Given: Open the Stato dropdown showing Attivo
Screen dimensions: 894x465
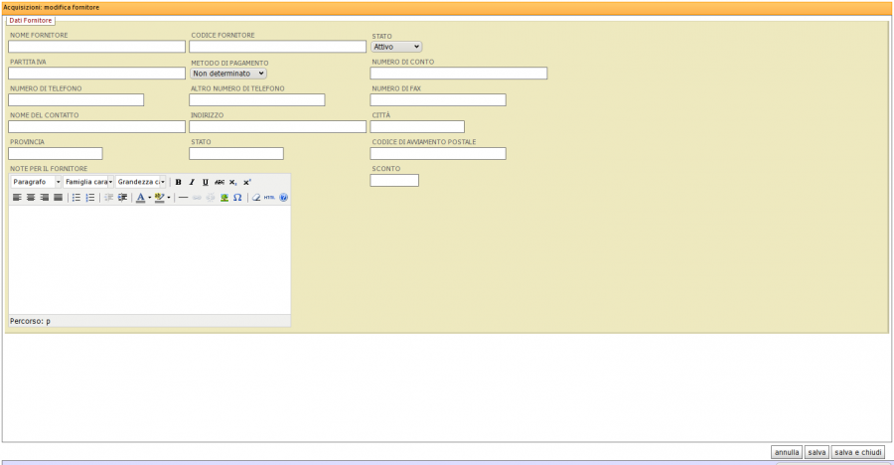Looking at the screenshot, I should [x=396, y=47].
